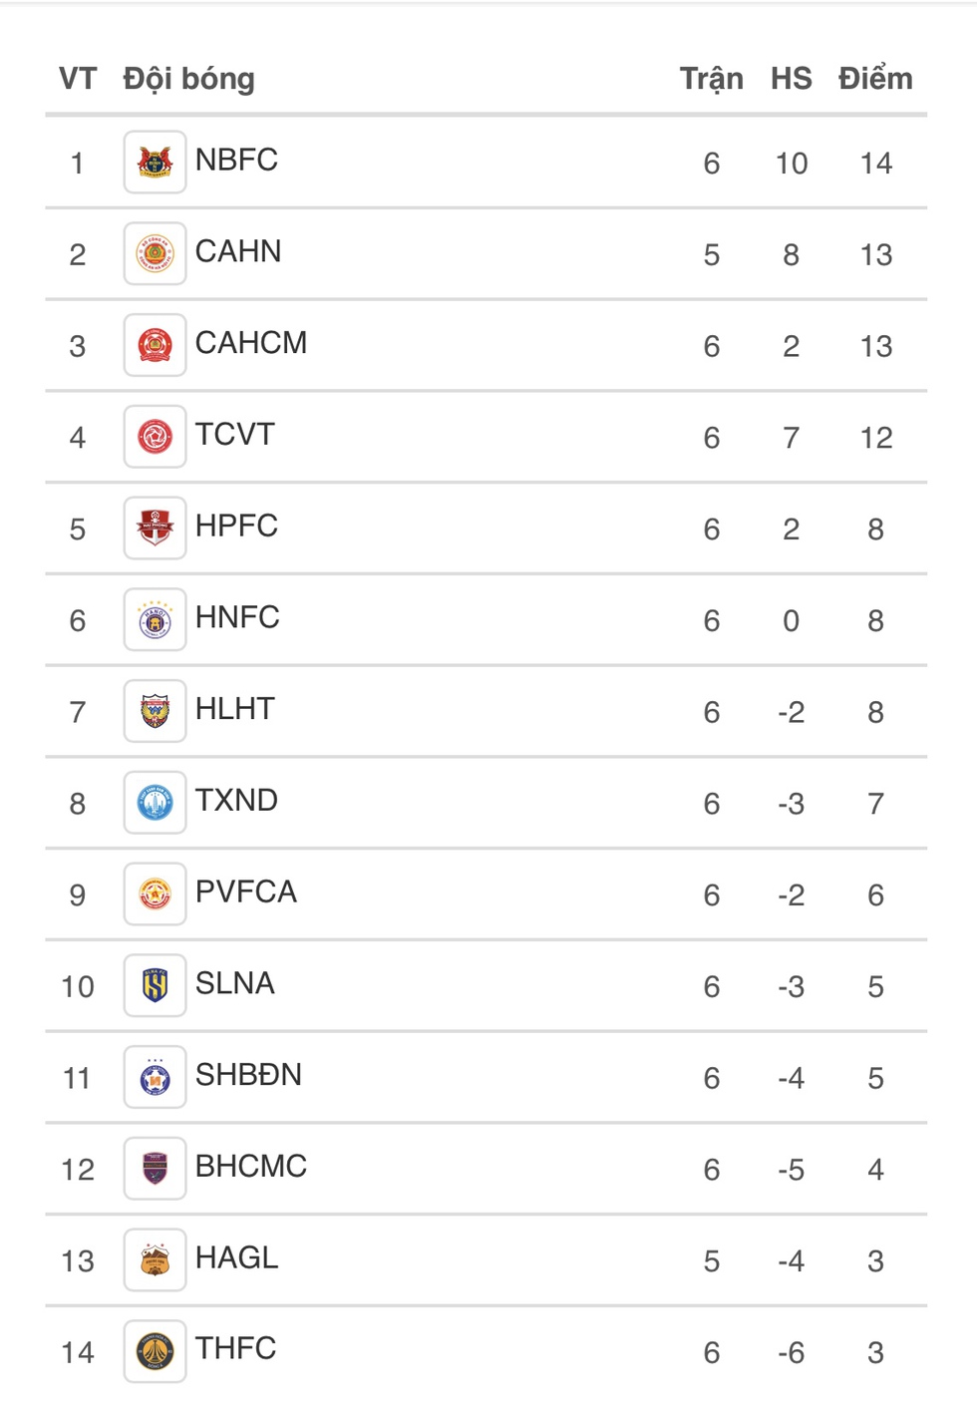This screenshot has height=1416, width=977.
Task: Select the HS column header
Action: pyautogui.click(x=791, y=79)
